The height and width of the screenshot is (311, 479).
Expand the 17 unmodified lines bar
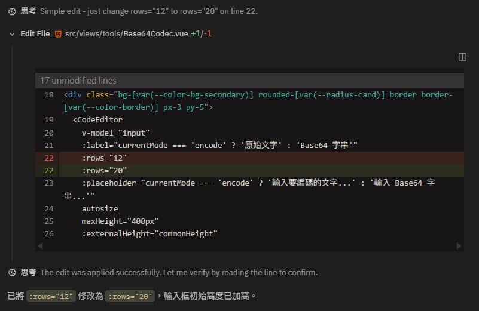[x=249, y=81]
